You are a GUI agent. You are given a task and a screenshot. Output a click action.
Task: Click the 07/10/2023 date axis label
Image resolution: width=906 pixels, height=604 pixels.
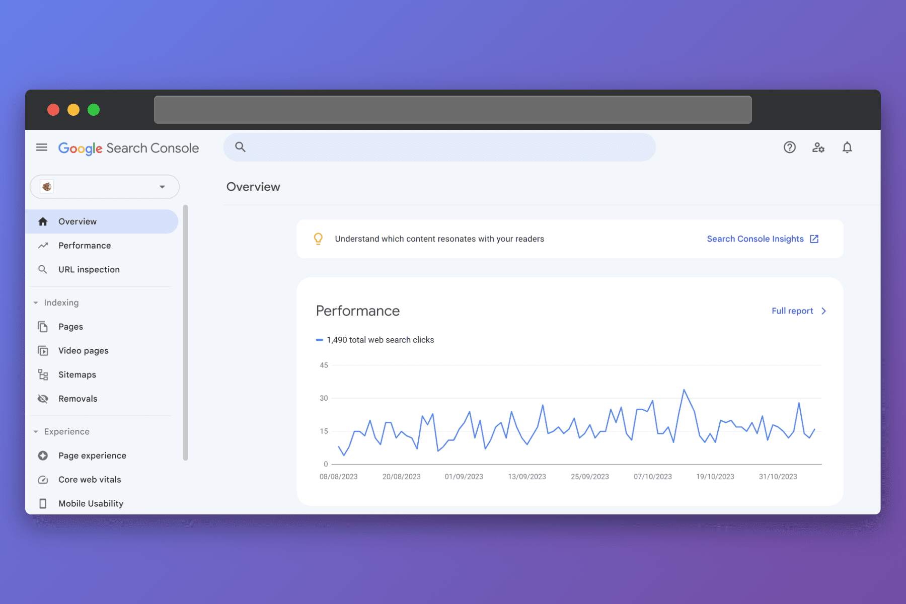(x=653, y=477)
